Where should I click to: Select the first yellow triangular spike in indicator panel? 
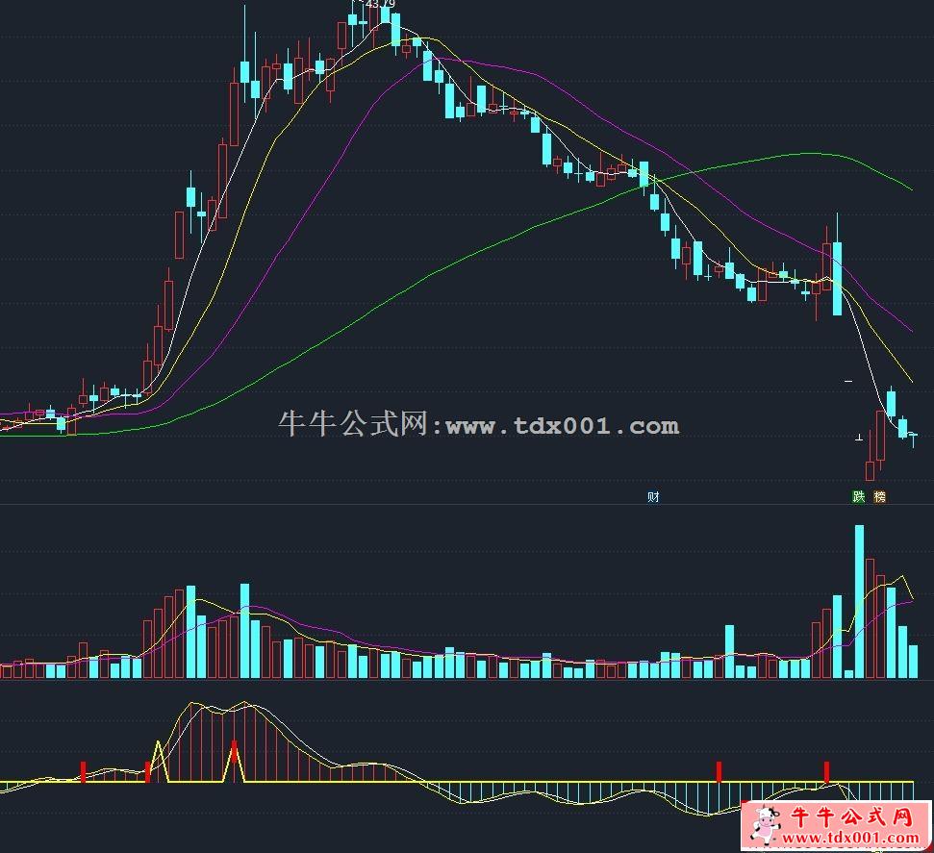tap(160, 760)
